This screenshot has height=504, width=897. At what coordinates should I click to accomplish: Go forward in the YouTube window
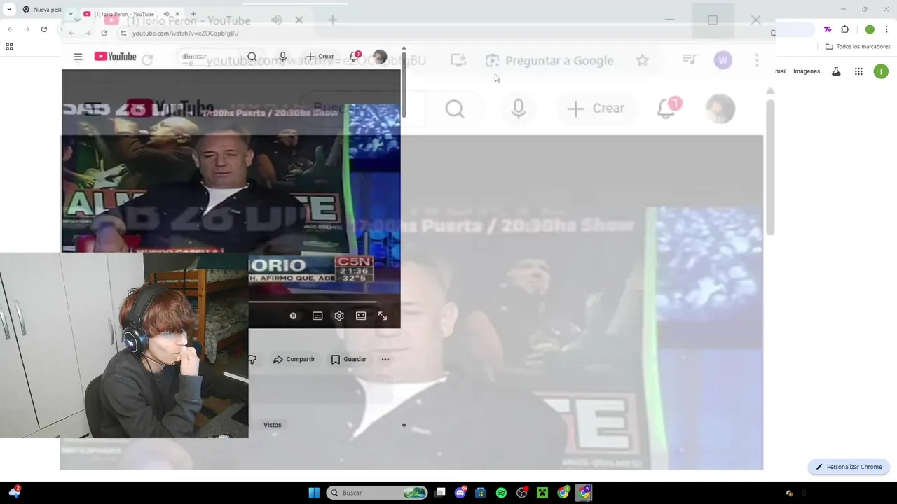tap(88, 33)
